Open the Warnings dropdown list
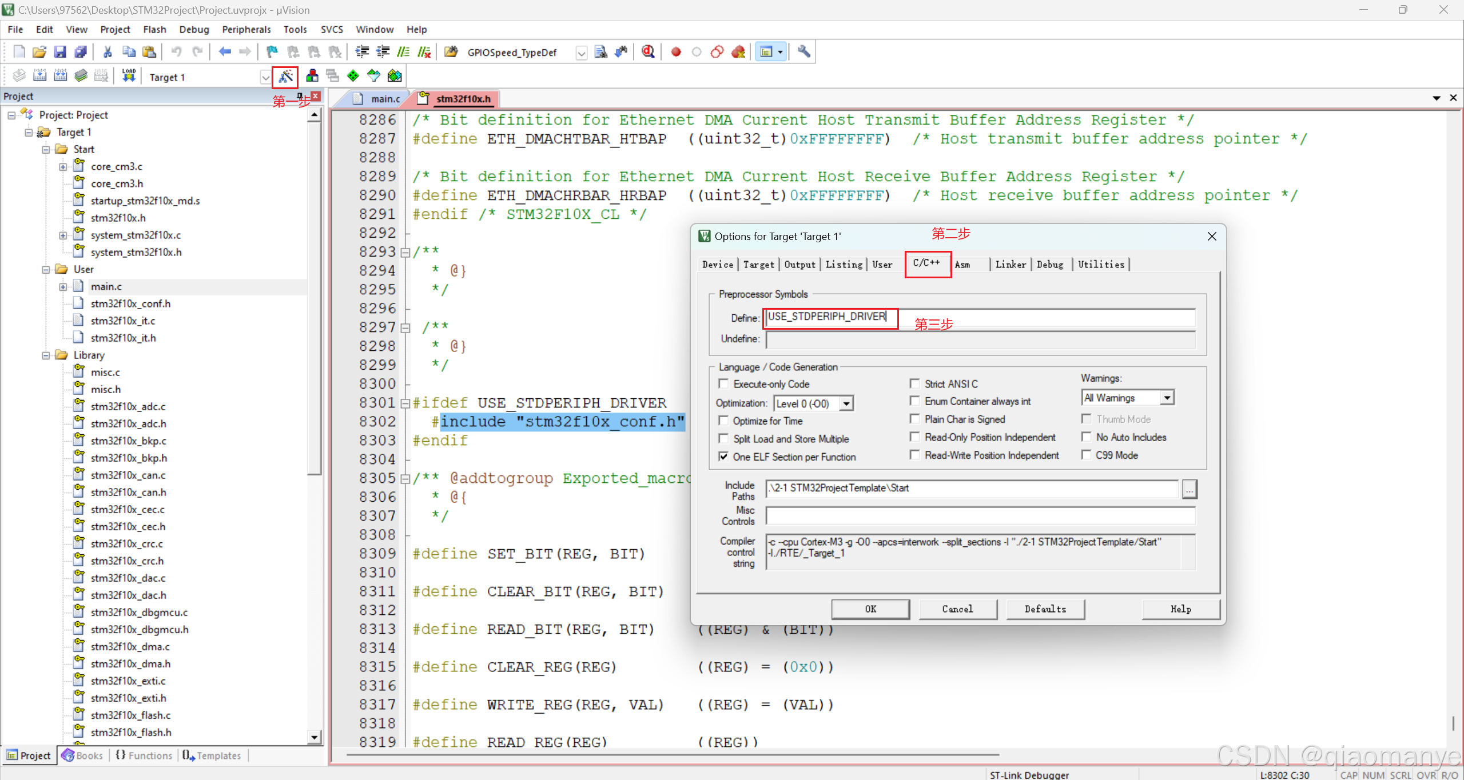 click(x=1167, y=398)
